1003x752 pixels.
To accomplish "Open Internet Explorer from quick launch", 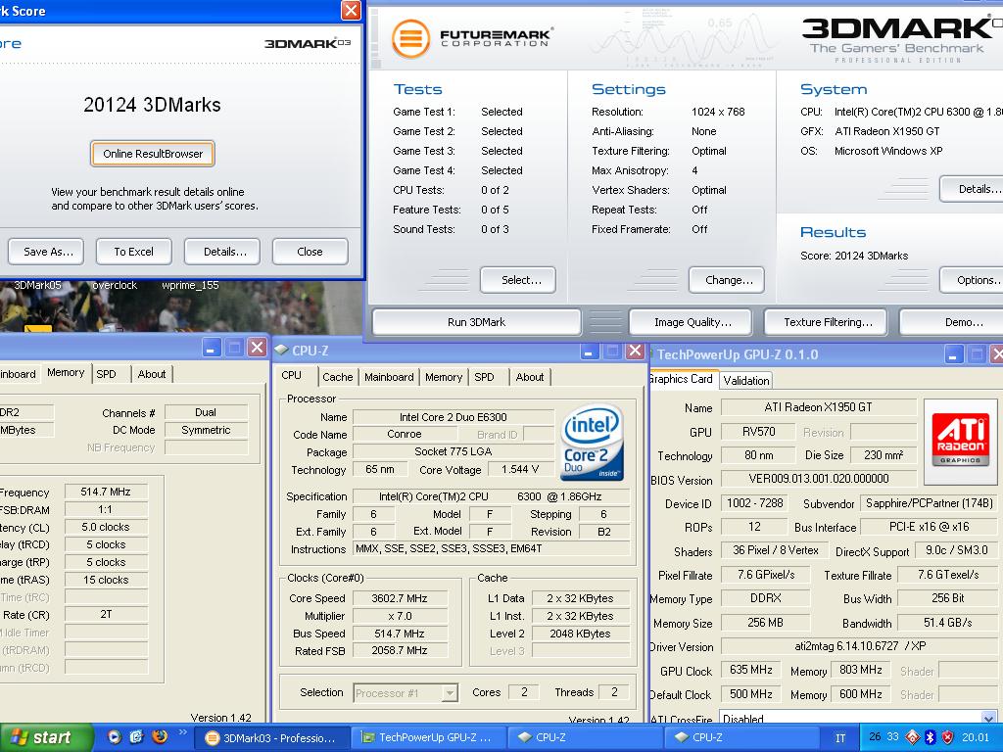I will 136,737.
